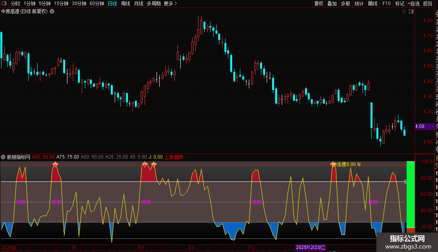Click the 2025年 time axis label
438x252 pixels.
(9, 247)
